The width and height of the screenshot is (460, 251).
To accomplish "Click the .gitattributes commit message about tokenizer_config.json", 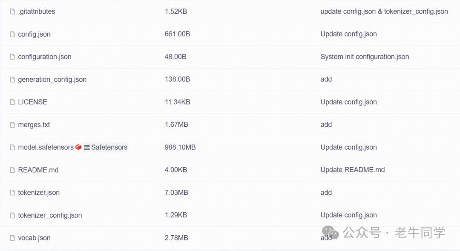I will coord(384,11).
